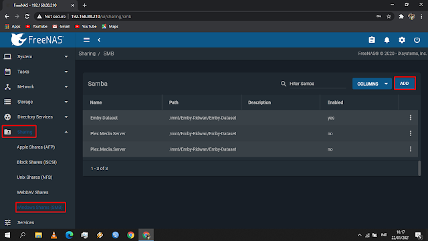Open Unix Shares (NFS)
The image size is (428, 241).
click(34, 177)
